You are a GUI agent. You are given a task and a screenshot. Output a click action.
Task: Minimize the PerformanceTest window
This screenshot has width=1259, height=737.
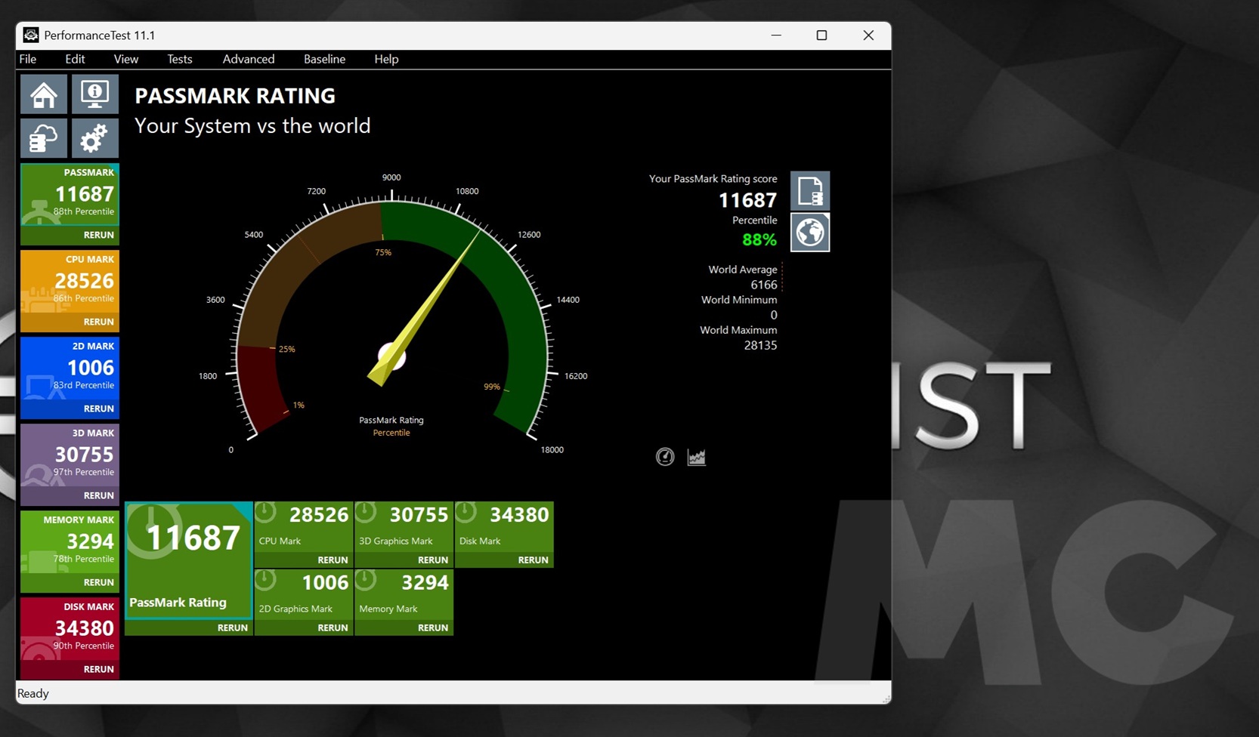[x=776, y=35]
